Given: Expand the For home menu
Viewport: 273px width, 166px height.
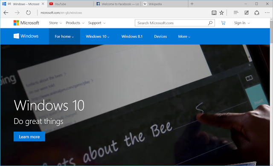Looking at the screenshot, I should [64, 37].
